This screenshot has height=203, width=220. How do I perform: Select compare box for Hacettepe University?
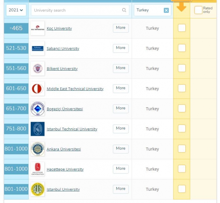coord(182,169)
